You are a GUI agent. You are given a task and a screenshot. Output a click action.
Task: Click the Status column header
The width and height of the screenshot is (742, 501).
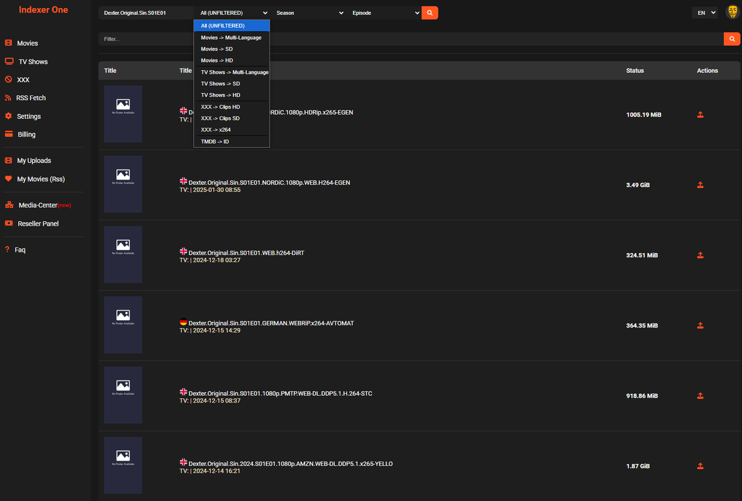click(635, 71)
